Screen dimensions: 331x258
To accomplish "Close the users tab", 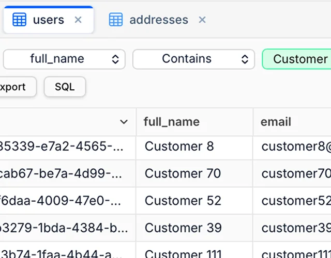I will [78, 20].
